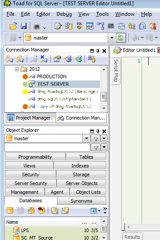Click the second new connection star icon

20,59
